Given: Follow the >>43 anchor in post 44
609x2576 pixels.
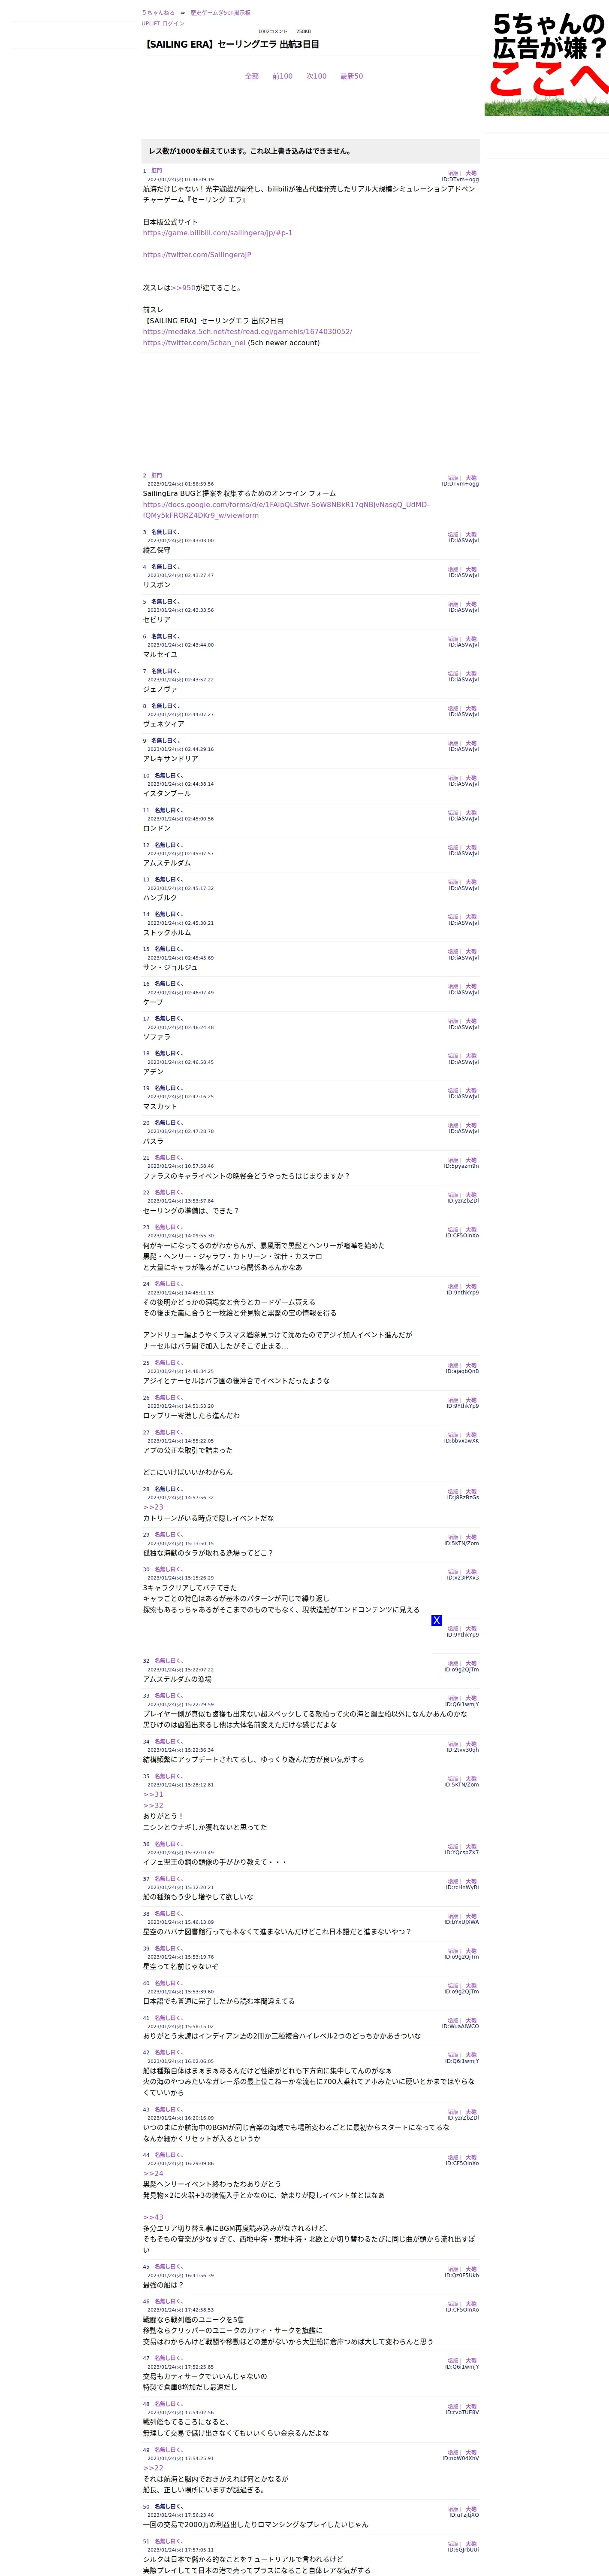Looking at the screenshot, I should tap(153, 2217).
